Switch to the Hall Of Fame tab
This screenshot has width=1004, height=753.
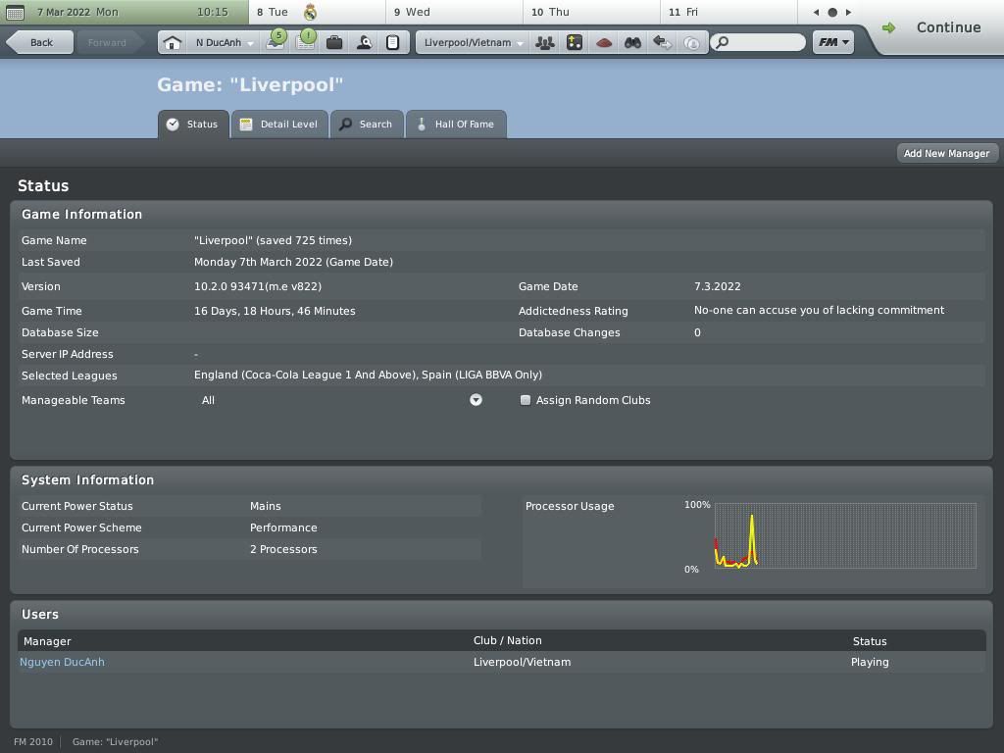pyautogui.click(x=456, y=125)
